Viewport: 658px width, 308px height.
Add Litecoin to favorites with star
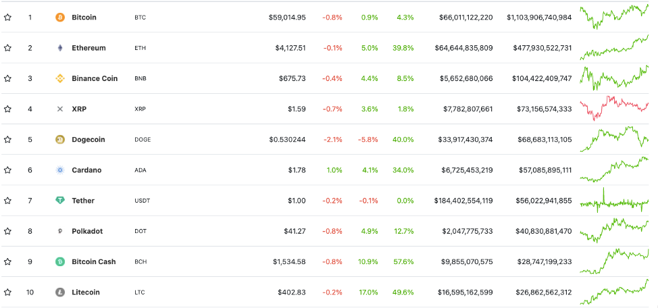click(x=7, y=292)
